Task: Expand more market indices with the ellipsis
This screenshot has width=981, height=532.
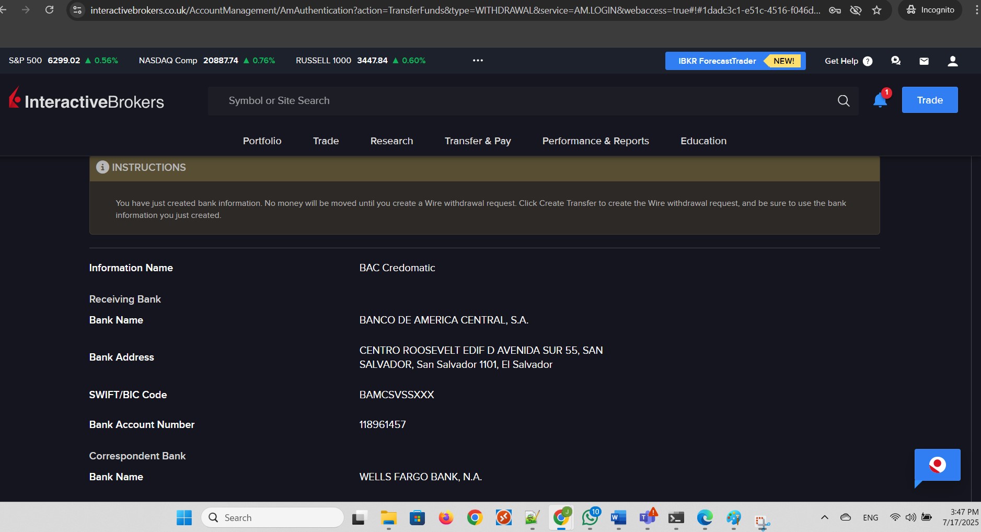Action: pos(478,61)
